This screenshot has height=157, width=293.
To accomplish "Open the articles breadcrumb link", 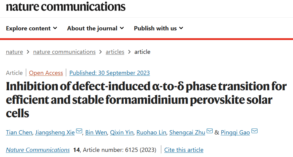I will [x=115, y=52].
